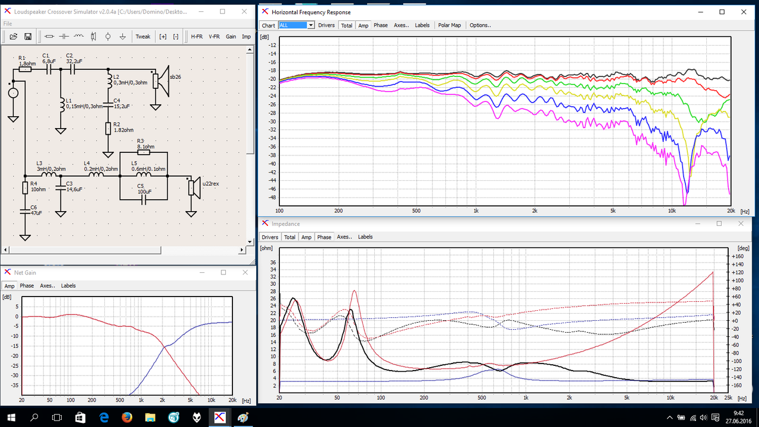Toggle Phase display in Impedance window

(x=324, y=237)
